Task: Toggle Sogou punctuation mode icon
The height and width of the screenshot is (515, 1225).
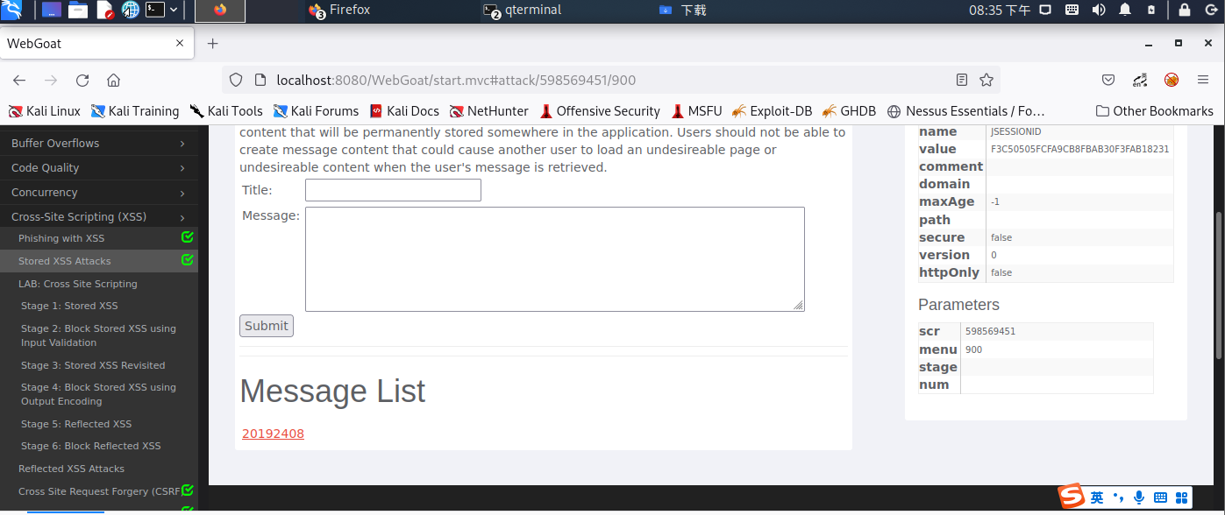Action: 1118,497
